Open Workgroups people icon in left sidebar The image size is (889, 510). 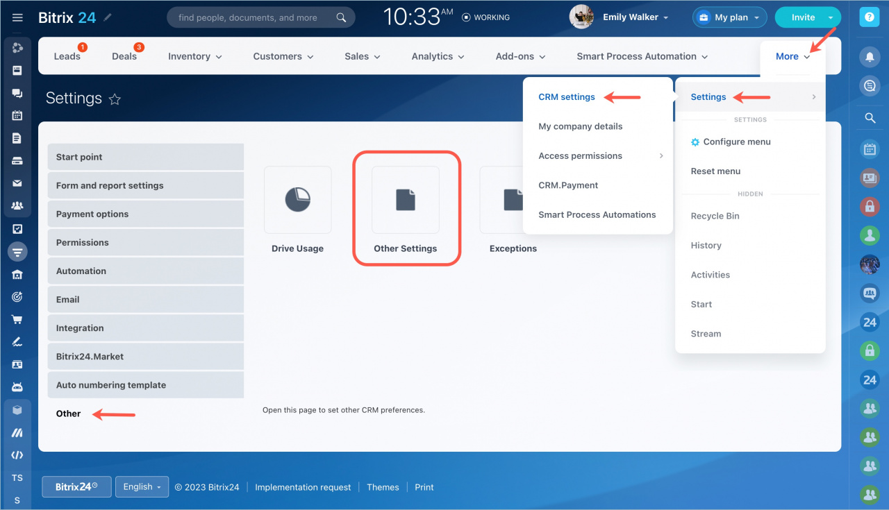click(x=17, y=206)
